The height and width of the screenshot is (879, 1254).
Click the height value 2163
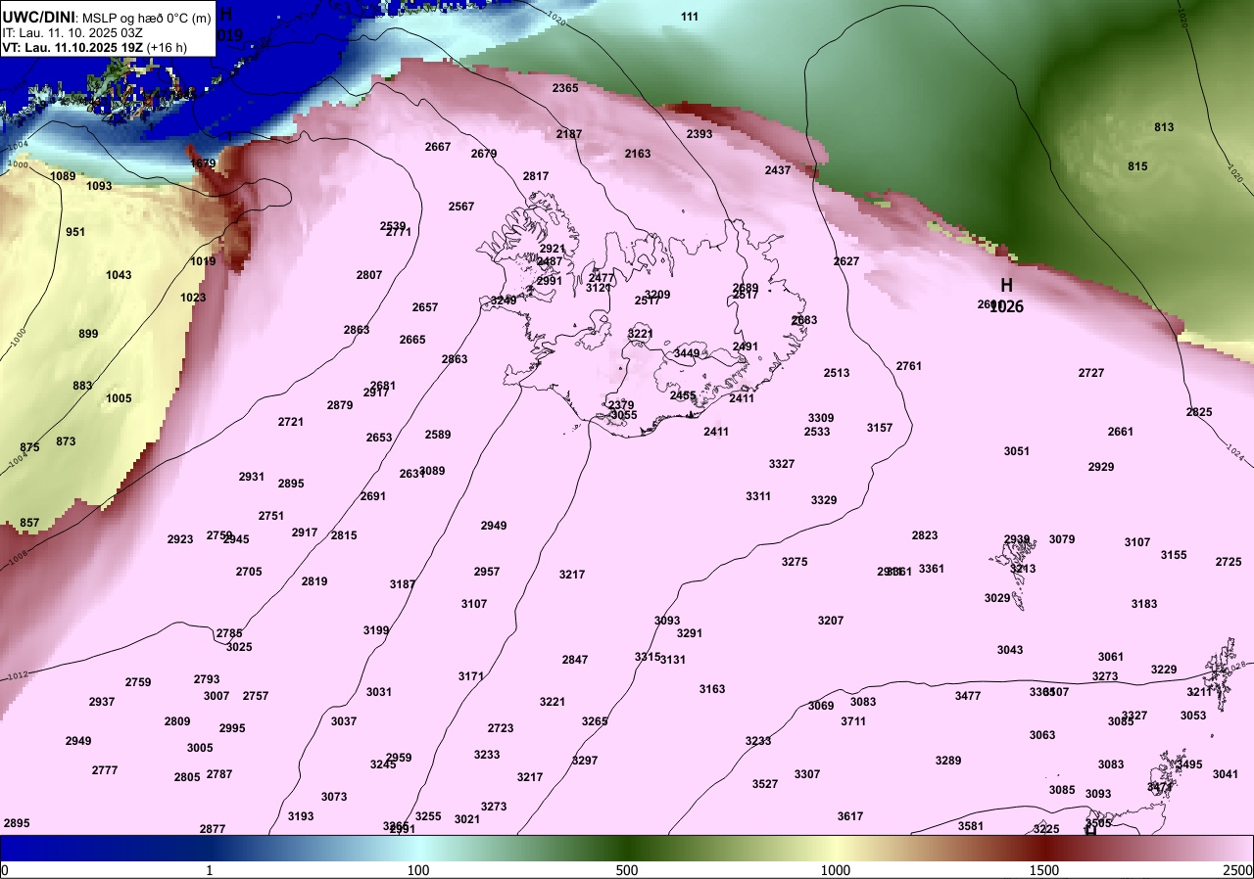point(638,154)
